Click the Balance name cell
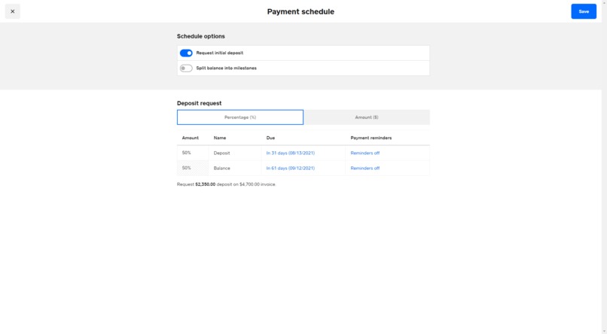Image resolution: width=607 pixels, height=334 pixels. (235, 169)
